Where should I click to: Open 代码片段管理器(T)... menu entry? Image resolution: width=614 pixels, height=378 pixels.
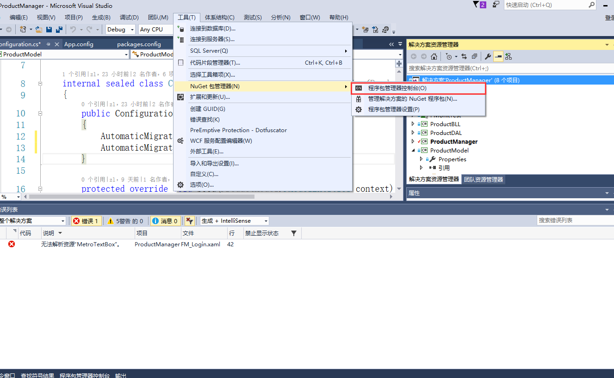263,63
